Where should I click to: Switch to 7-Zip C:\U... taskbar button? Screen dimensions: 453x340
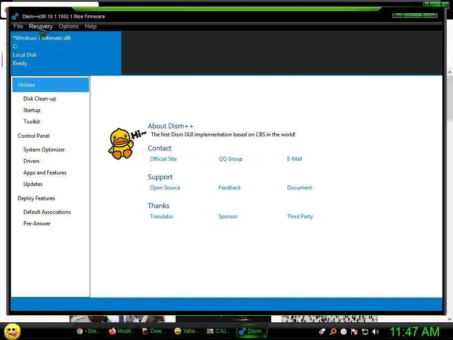pyautogui.click(x=219, y=331)
